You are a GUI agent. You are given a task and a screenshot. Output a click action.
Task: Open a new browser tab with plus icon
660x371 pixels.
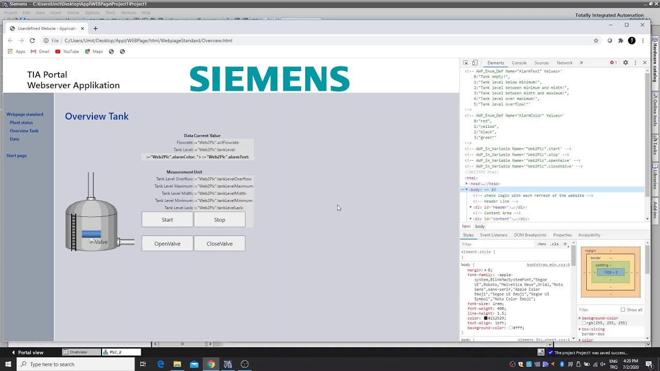point(95,28)
